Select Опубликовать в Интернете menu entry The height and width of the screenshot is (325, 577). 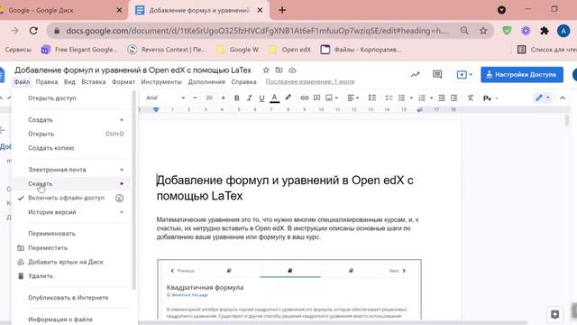click(72, 298)
